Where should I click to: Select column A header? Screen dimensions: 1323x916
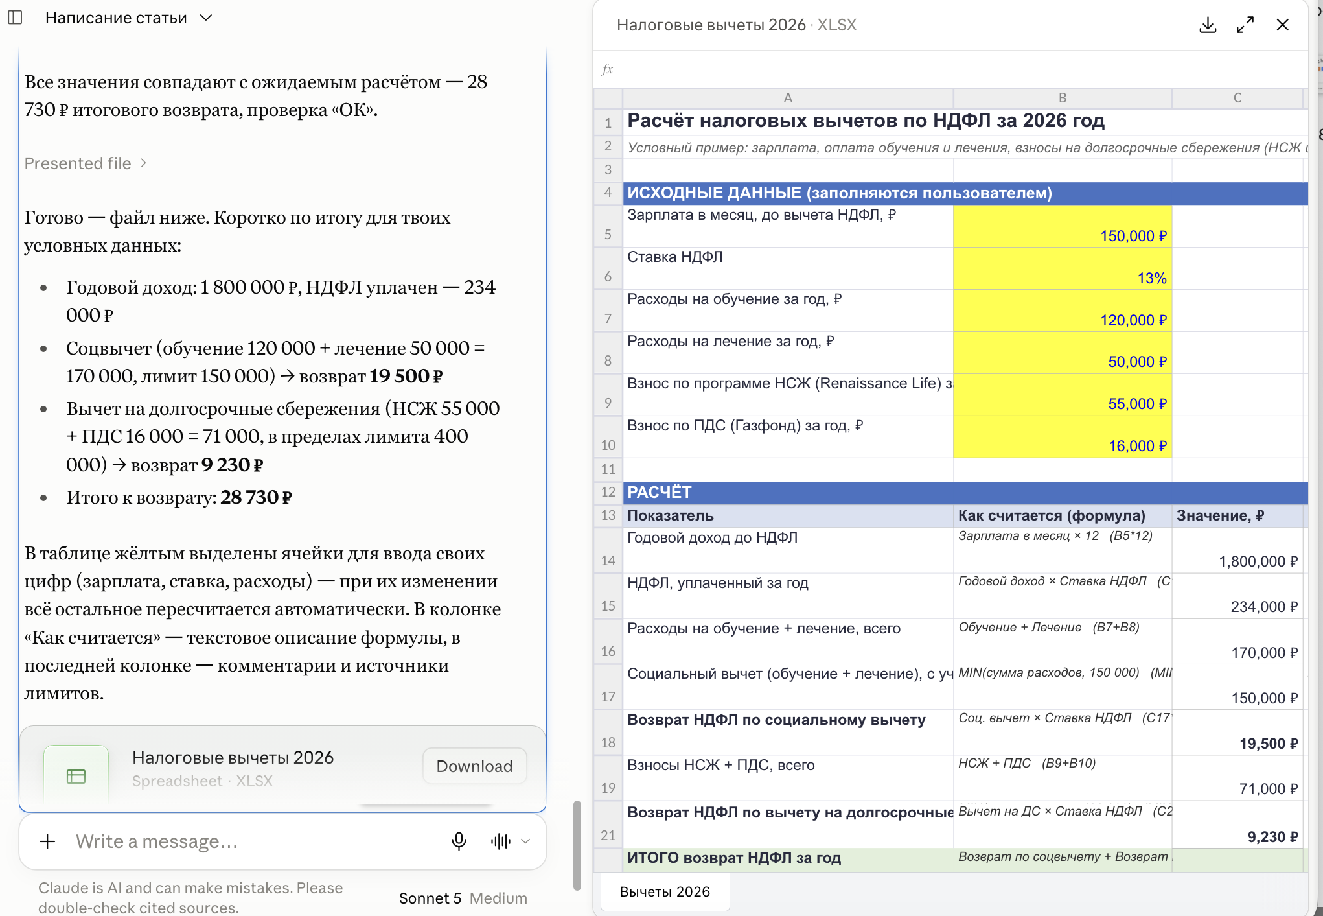coord(788,98)
